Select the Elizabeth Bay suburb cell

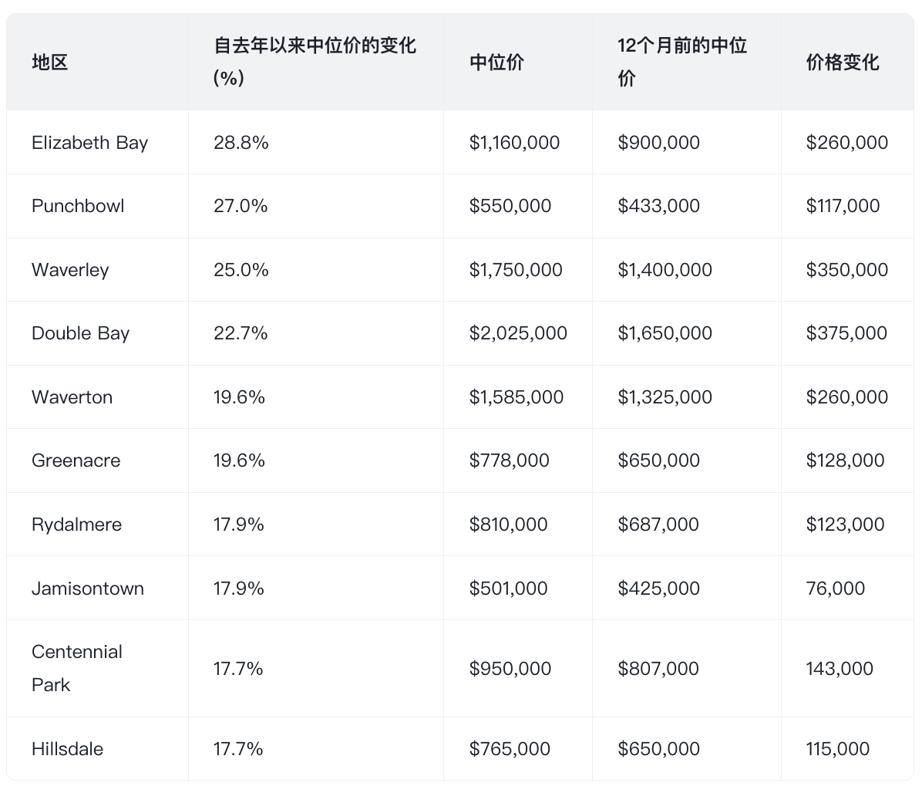click(x=89, y=143)
